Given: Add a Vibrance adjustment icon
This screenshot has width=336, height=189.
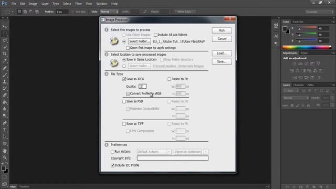Looking at the screenshot, I should click(x=319, y=64).
